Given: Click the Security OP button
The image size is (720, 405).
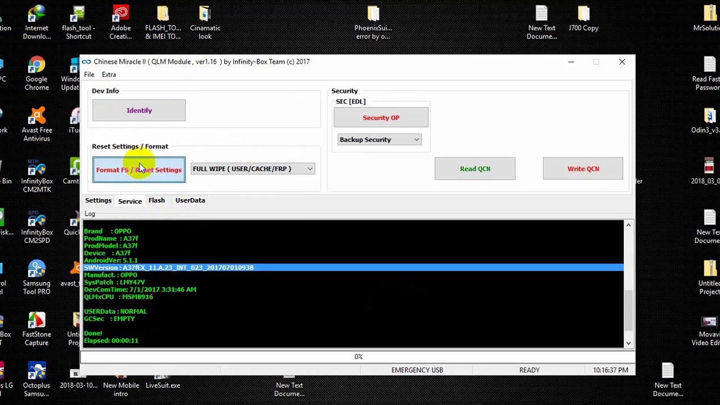Looking at the screenshot, I should tap(381, 118).
